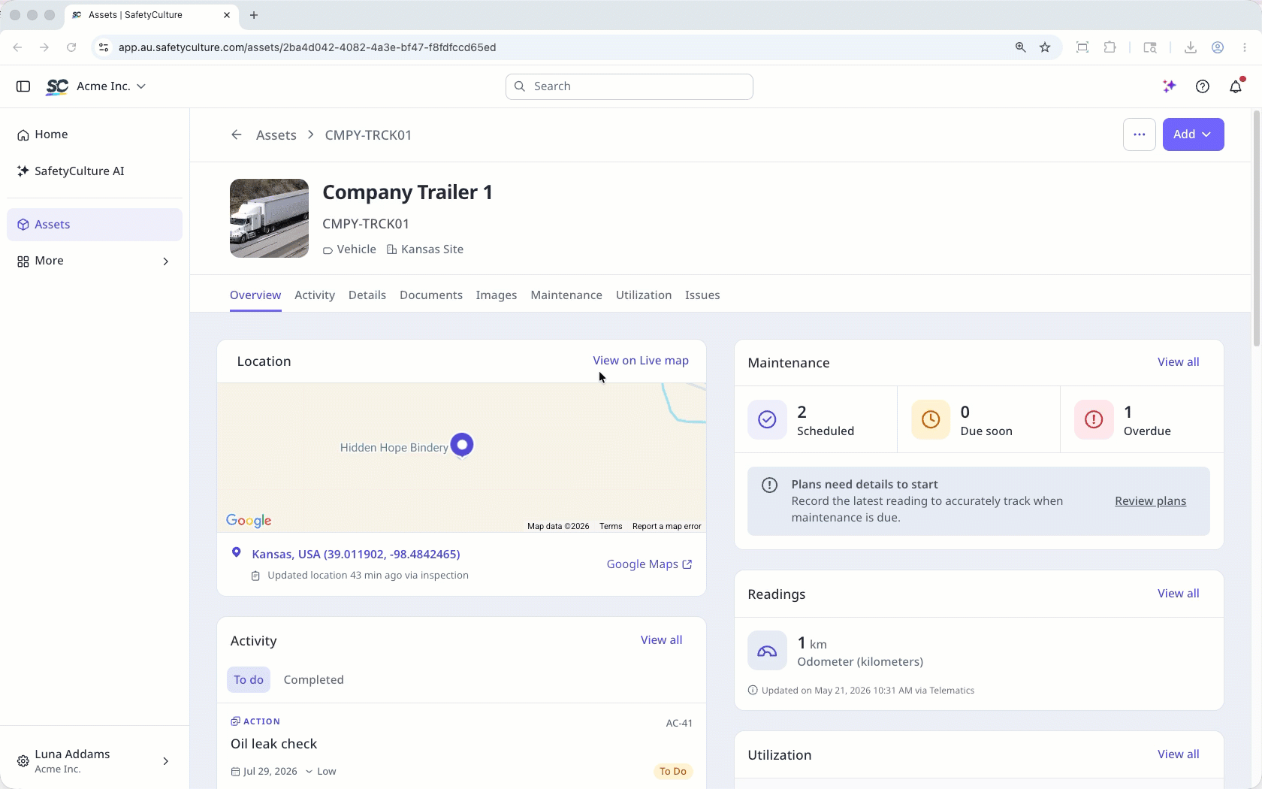
Task: Click the SafetyCulture SC logo
Action: 57,86
